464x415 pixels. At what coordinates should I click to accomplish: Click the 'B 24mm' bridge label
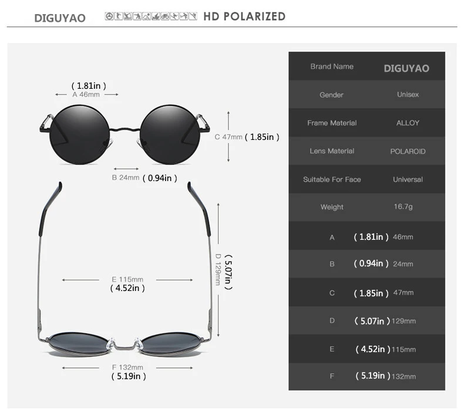[126, 178]
